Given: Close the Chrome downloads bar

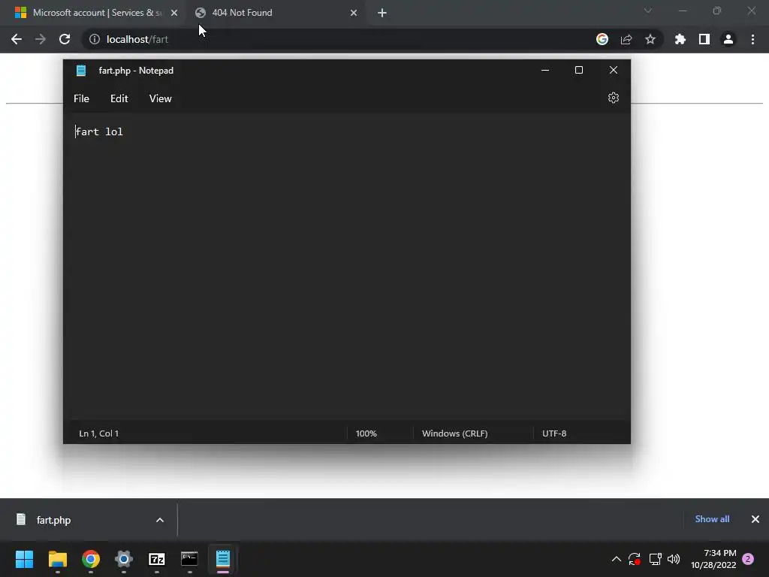Looking at the screenshot, I should (x=755, y=519).
